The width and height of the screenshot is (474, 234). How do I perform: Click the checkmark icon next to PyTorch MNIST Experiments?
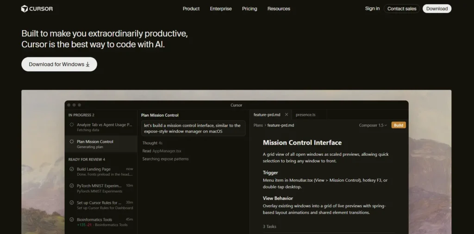tap(72, 186)
